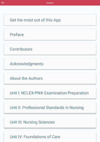100x142 pixels.
Task: View the Acknowledgments page
Action: pyautogui.click(x=50, y=64)
